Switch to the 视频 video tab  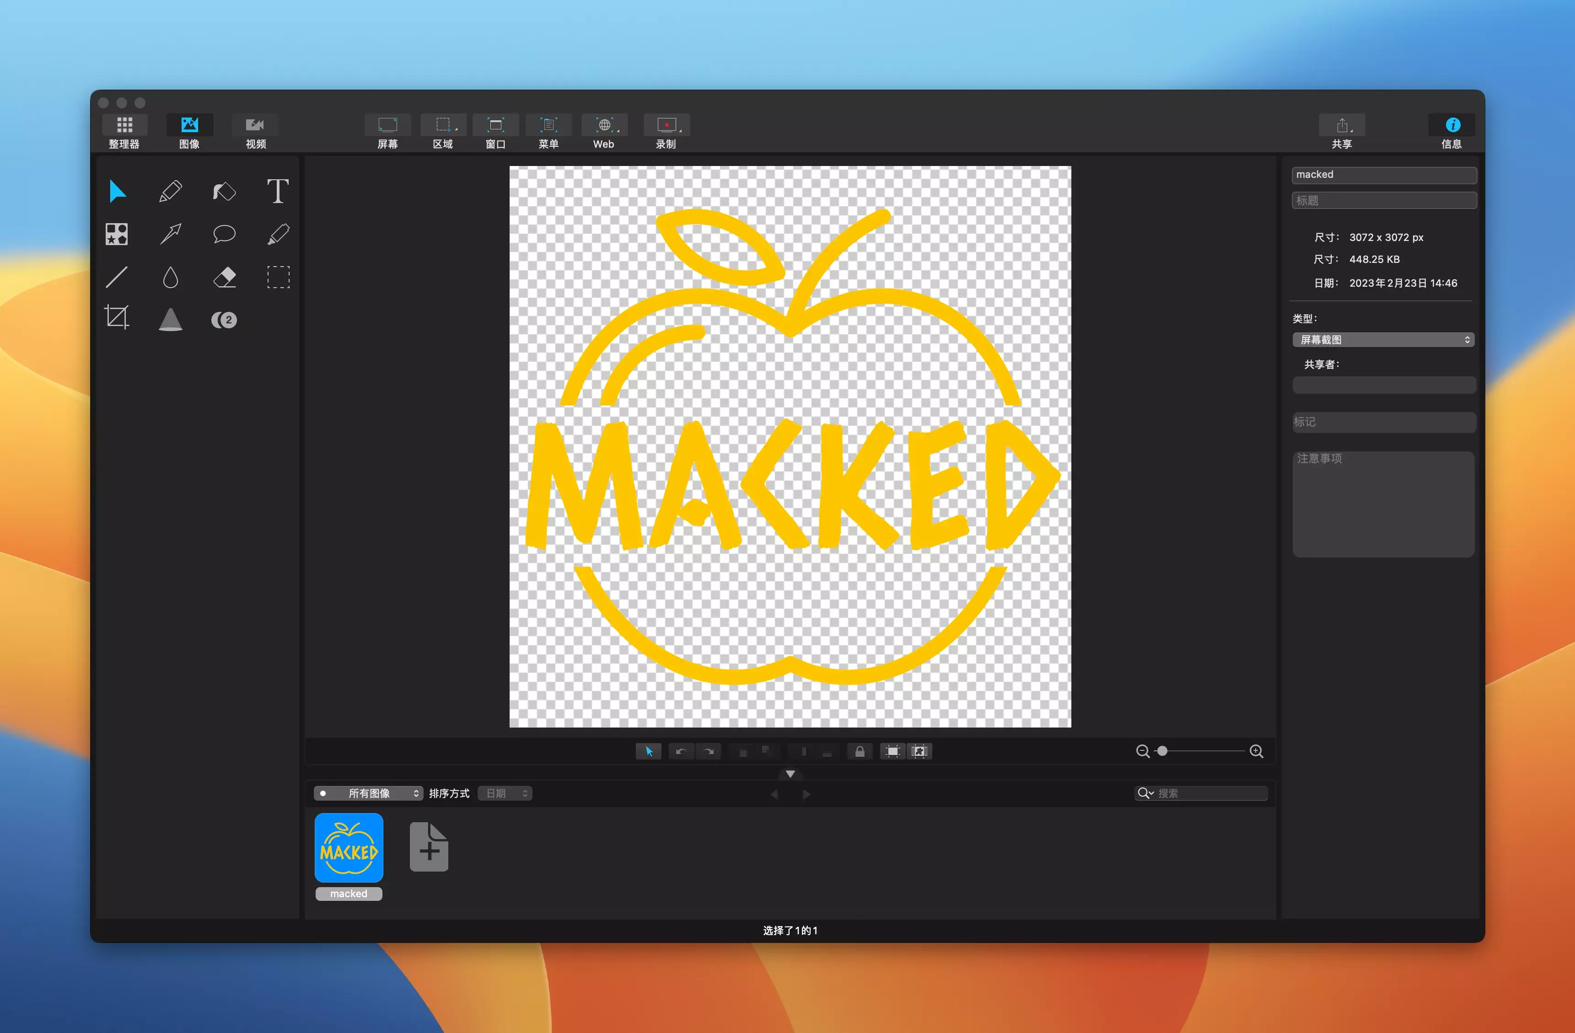255,126
